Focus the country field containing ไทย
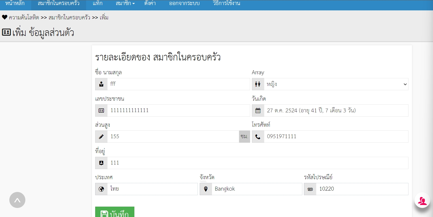This screenshot has width=433, height=217. click(153, 189)
